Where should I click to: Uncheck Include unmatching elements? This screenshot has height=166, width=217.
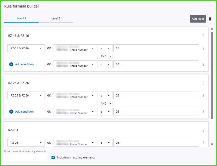click(53, 157)
